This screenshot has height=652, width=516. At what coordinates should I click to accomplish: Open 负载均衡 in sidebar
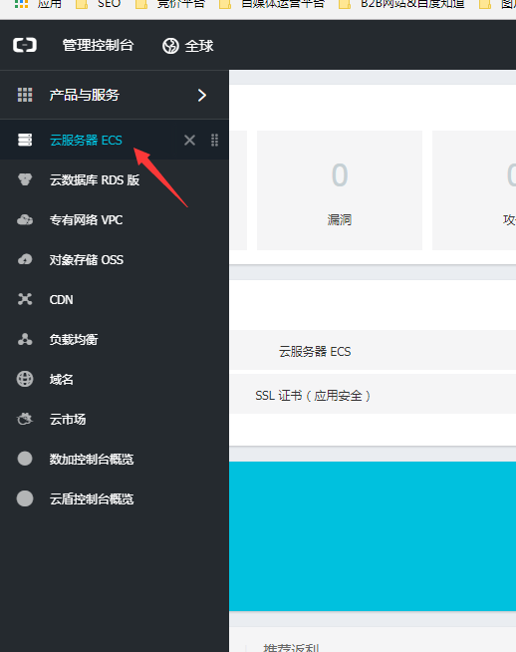click(74, 339)
